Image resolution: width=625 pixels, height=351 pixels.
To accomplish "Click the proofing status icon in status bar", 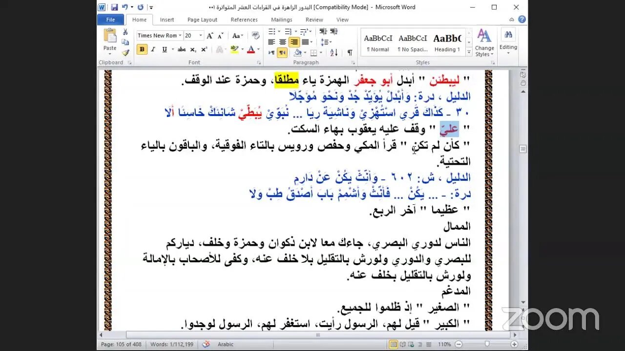I will 207,344.
